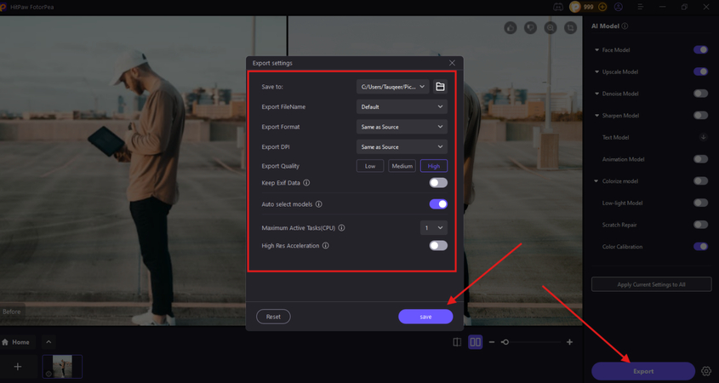Image resolution: width=719 pixels, height=383 pixels.
Task: Set Export Quality to Medium
Action: point(402,166)
